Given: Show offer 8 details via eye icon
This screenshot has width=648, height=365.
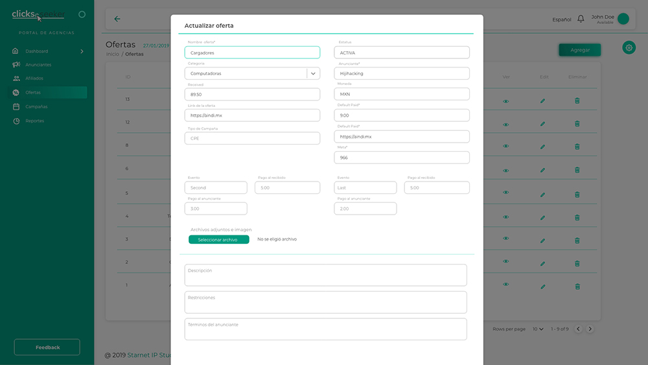Looking at the screenshot, I should (506, 145).
